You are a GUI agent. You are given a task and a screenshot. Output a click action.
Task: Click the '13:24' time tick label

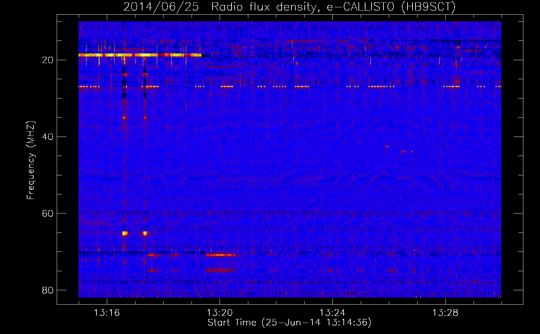(332, 313)
